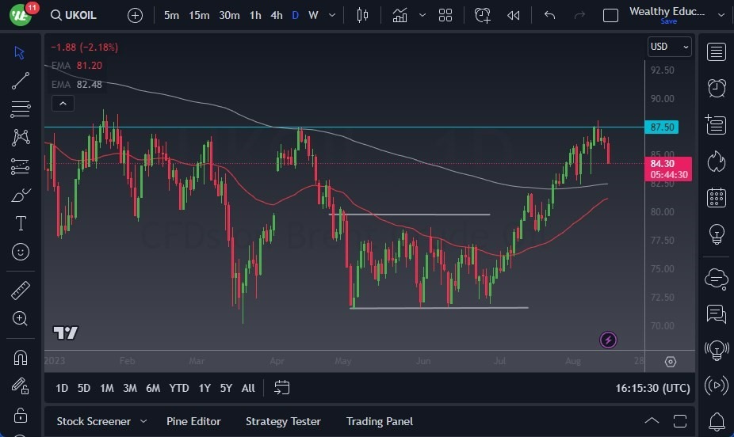734x437 pixels.
Task: Click the 87.50 price level label
Action: pyautogui.click(x=662, y=127)
